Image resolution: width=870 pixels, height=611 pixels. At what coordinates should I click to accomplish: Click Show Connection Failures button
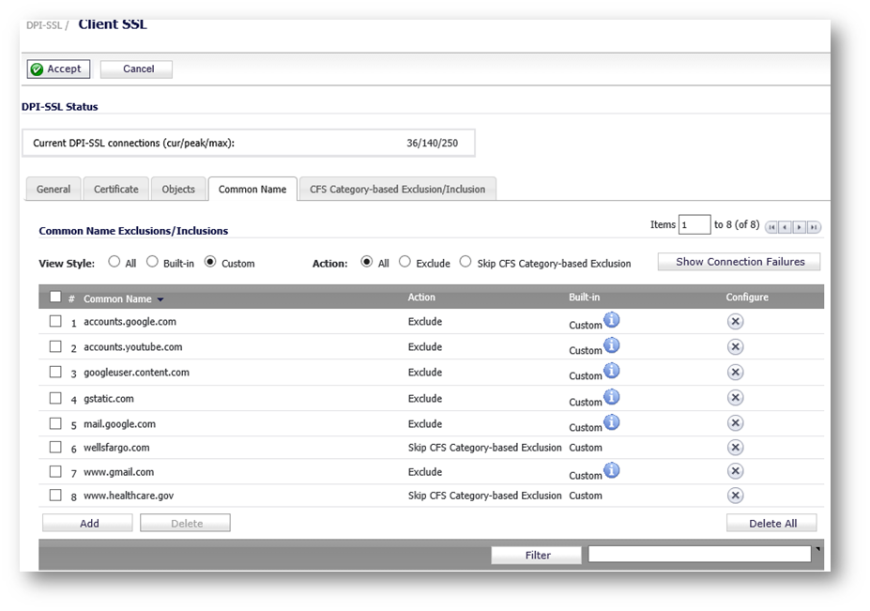pos(740,262)
